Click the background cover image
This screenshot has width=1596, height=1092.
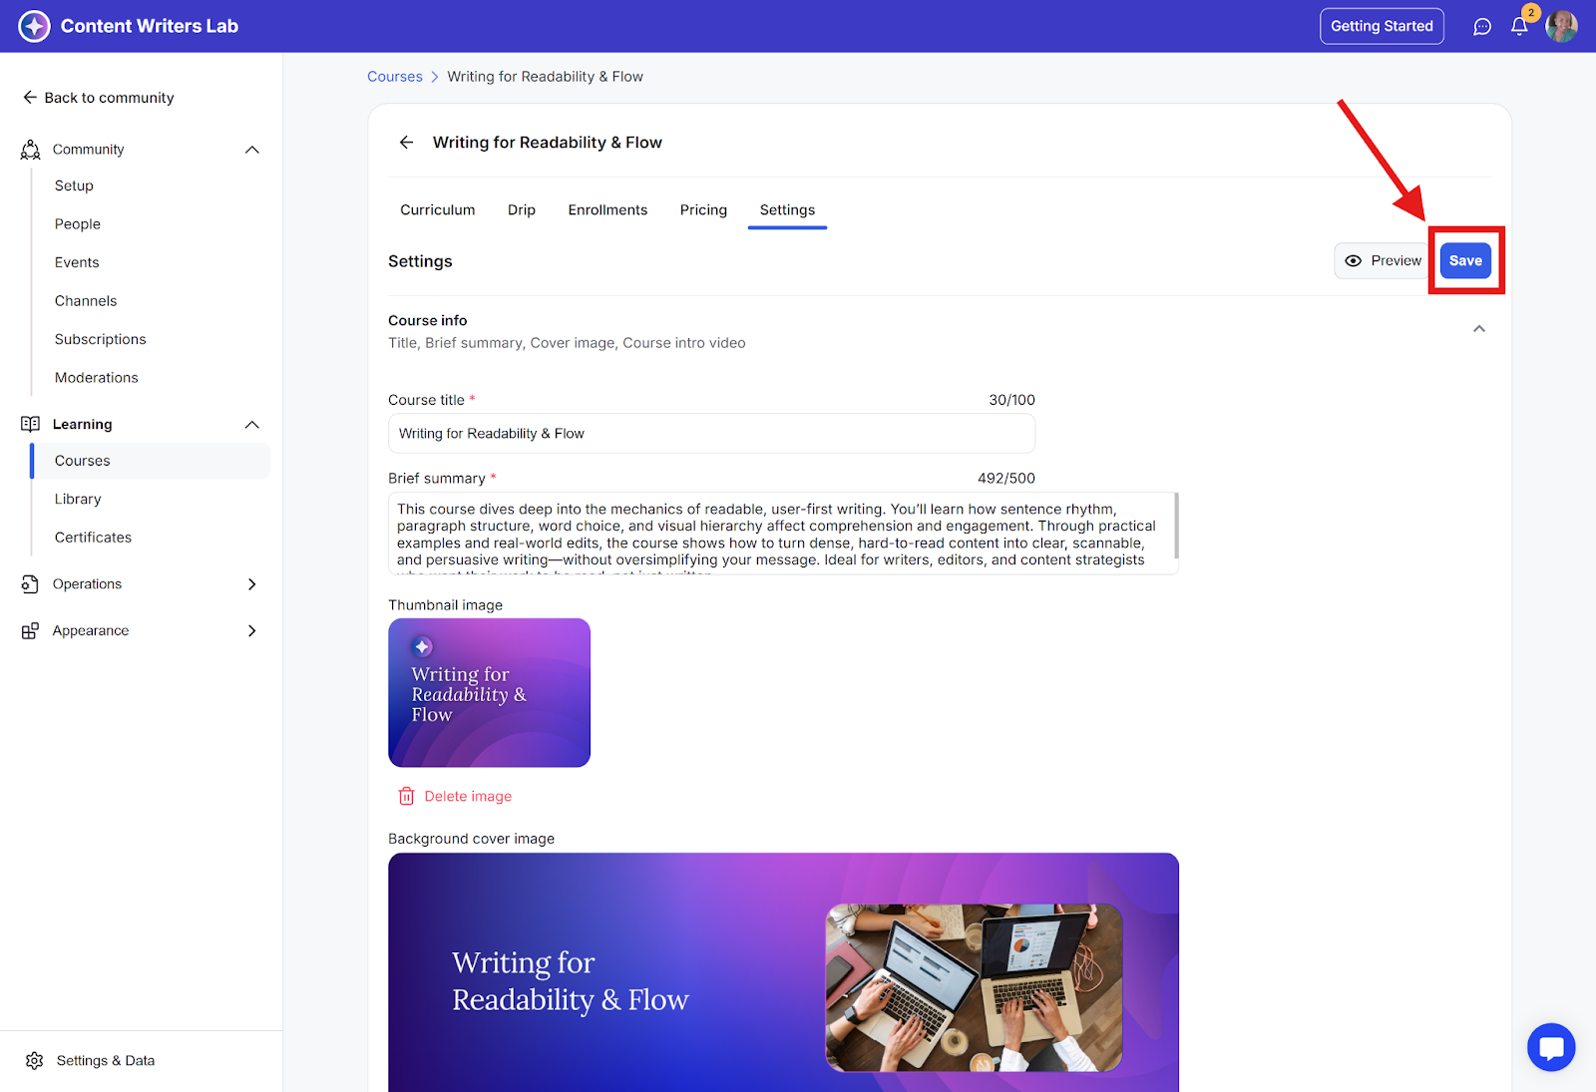[783, 972]
